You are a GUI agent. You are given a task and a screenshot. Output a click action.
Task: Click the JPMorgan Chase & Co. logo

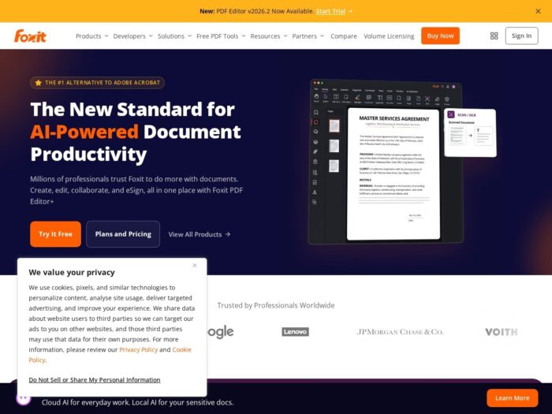point(401,332)
